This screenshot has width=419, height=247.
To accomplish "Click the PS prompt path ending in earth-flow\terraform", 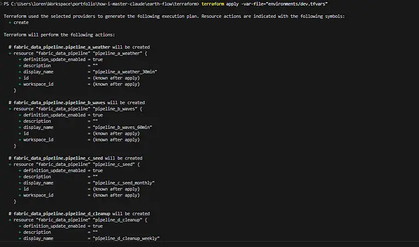I will (101, 4).
